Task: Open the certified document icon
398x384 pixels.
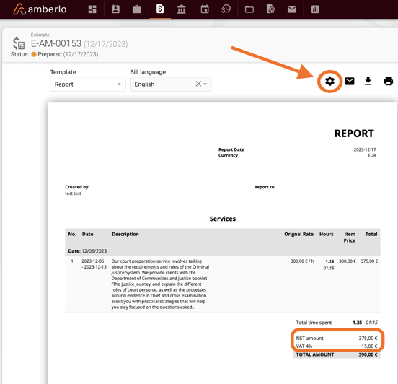Action: click(270, 9)
